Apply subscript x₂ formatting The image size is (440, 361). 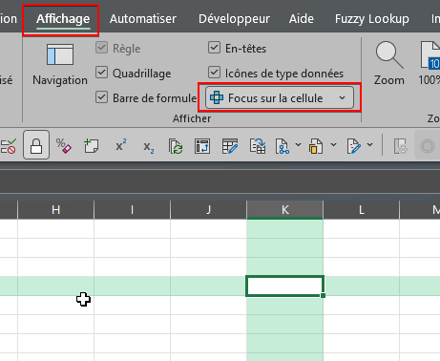pos(149,147)
